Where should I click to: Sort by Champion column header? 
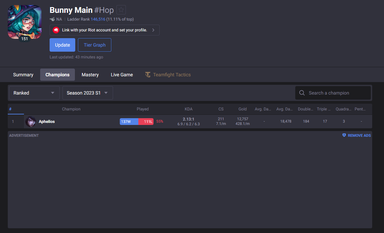tap(71, 109)
